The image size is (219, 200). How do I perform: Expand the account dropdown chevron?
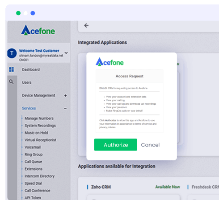66,53
